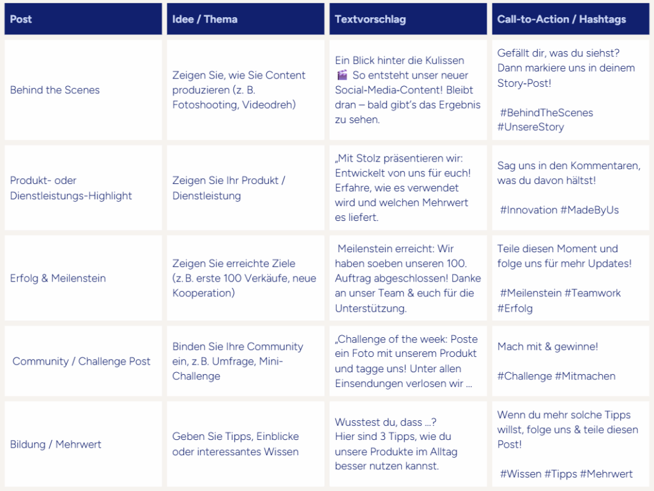Click the "Post" column header
The image size is (654, 491).
(21, 19)
